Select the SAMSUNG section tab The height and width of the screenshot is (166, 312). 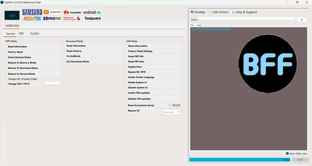pos(12,26)
